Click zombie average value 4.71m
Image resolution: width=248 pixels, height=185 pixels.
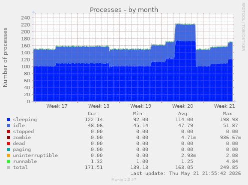pyautogui.click(x=189, y=138)
